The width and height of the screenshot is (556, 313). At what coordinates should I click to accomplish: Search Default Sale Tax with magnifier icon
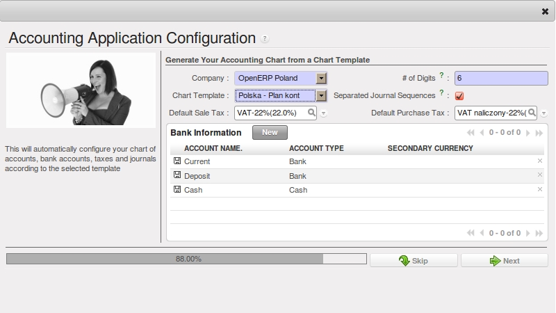point(312,112)
